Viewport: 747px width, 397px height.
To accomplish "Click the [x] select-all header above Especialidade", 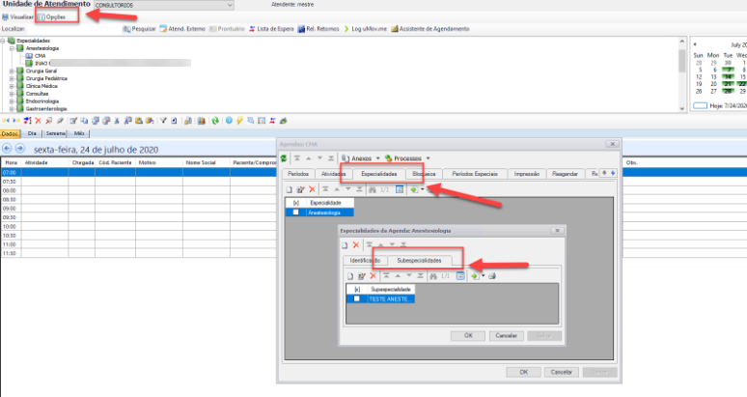I will [296, 203].
